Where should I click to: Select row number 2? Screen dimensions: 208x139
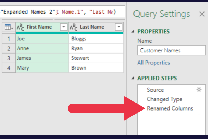(9, 48)
